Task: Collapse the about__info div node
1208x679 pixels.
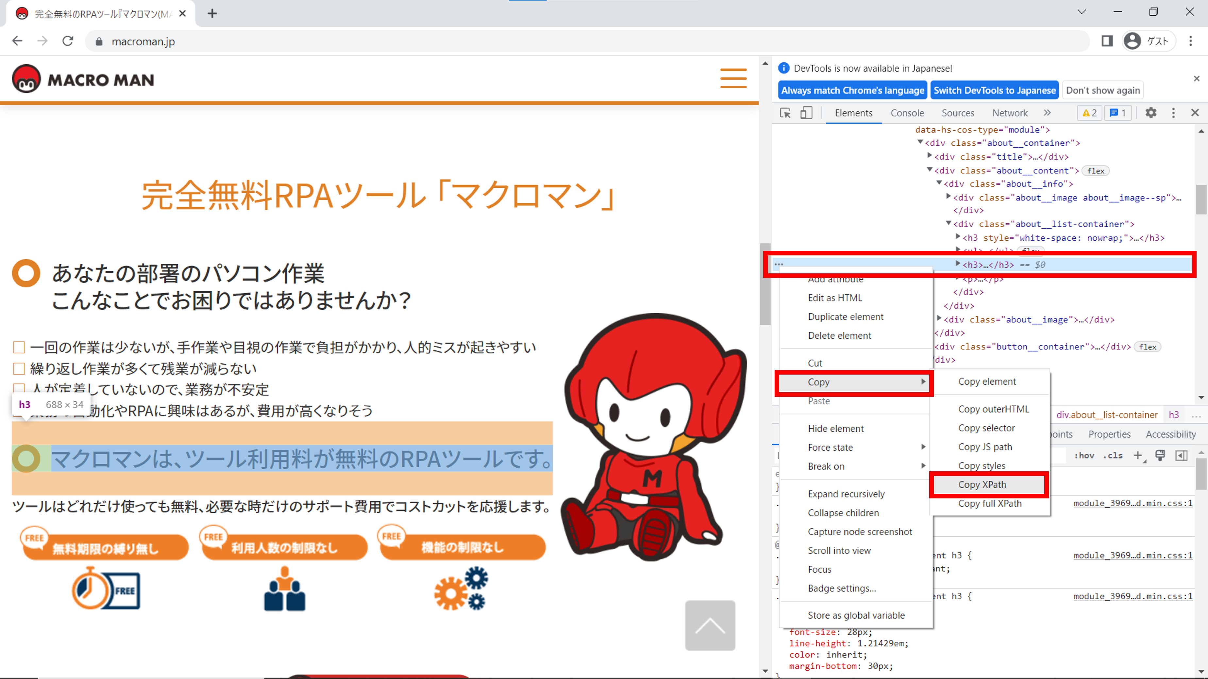Action: tap(939, 183)
